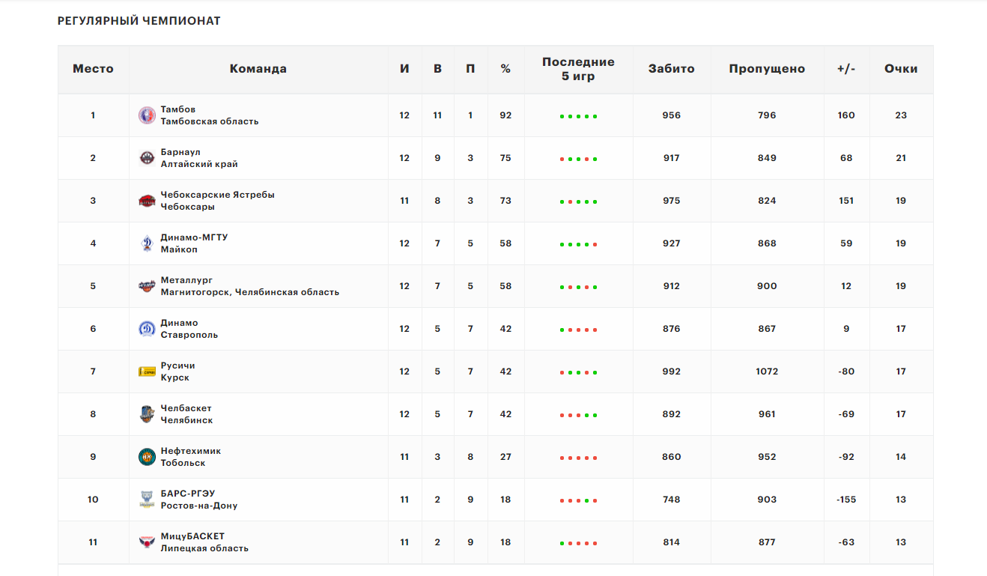Click Металлург's scored value 912
987x576 pixels.
coord(671,286)
